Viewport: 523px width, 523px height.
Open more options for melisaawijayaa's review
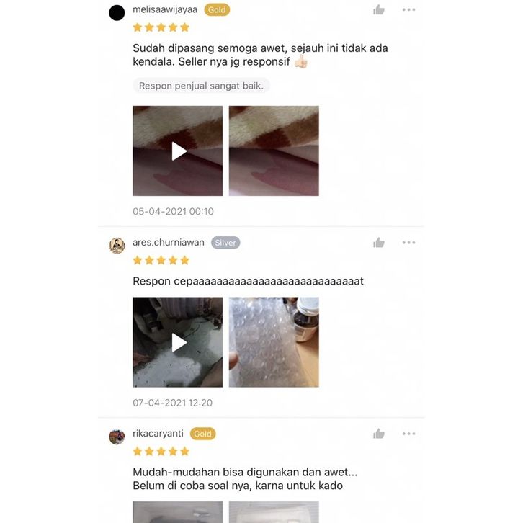pos(408,9)
